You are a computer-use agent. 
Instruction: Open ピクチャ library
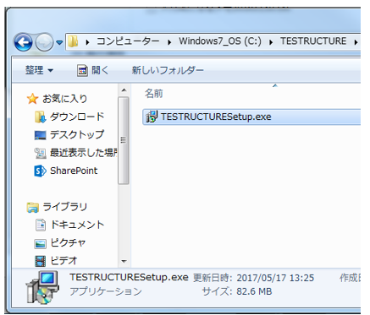pyautogui.click(x=68, y=242)
